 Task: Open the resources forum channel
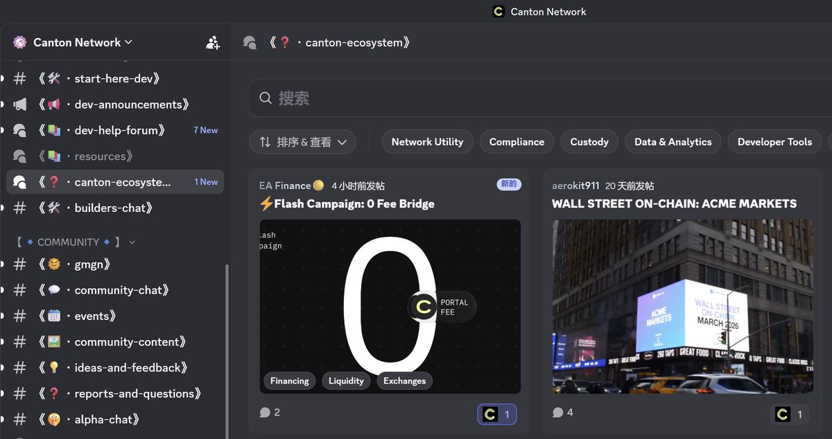[x=115, y=156]
